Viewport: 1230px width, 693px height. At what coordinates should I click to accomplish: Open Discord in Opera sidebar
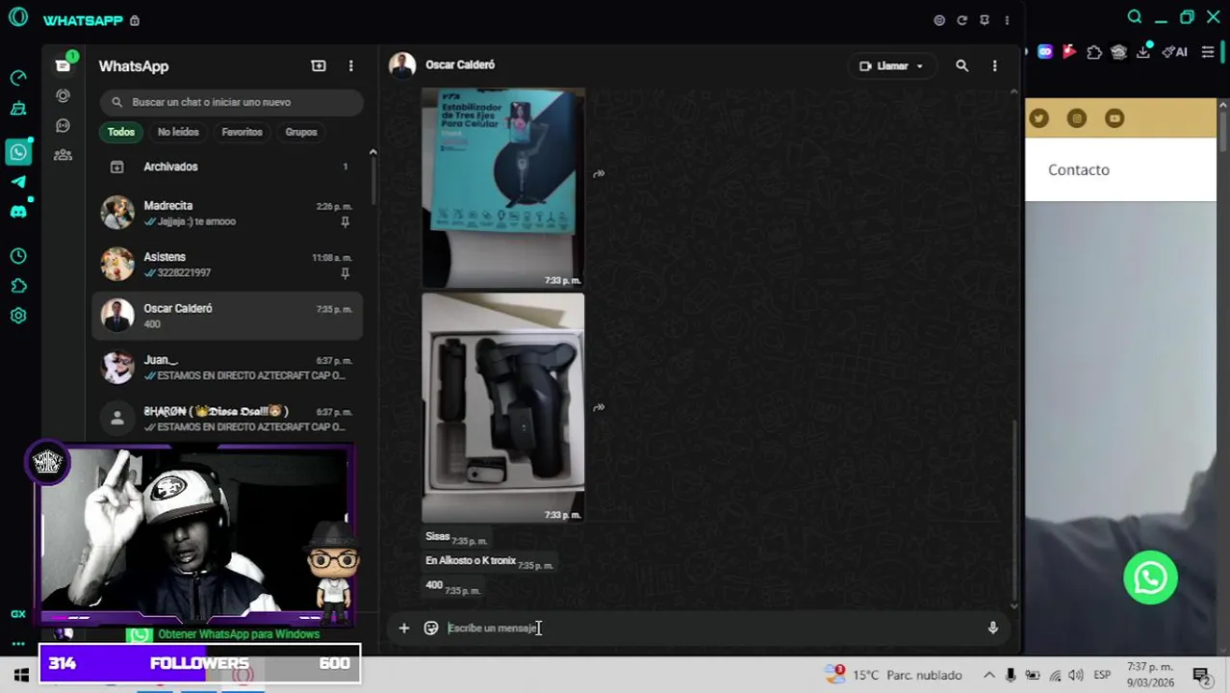(x=18, y=212)
